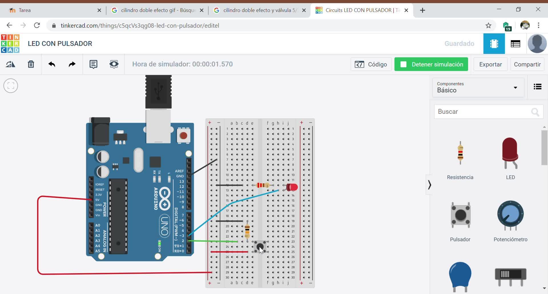
Task: Open the notes tool
Action: click(93, 64)
